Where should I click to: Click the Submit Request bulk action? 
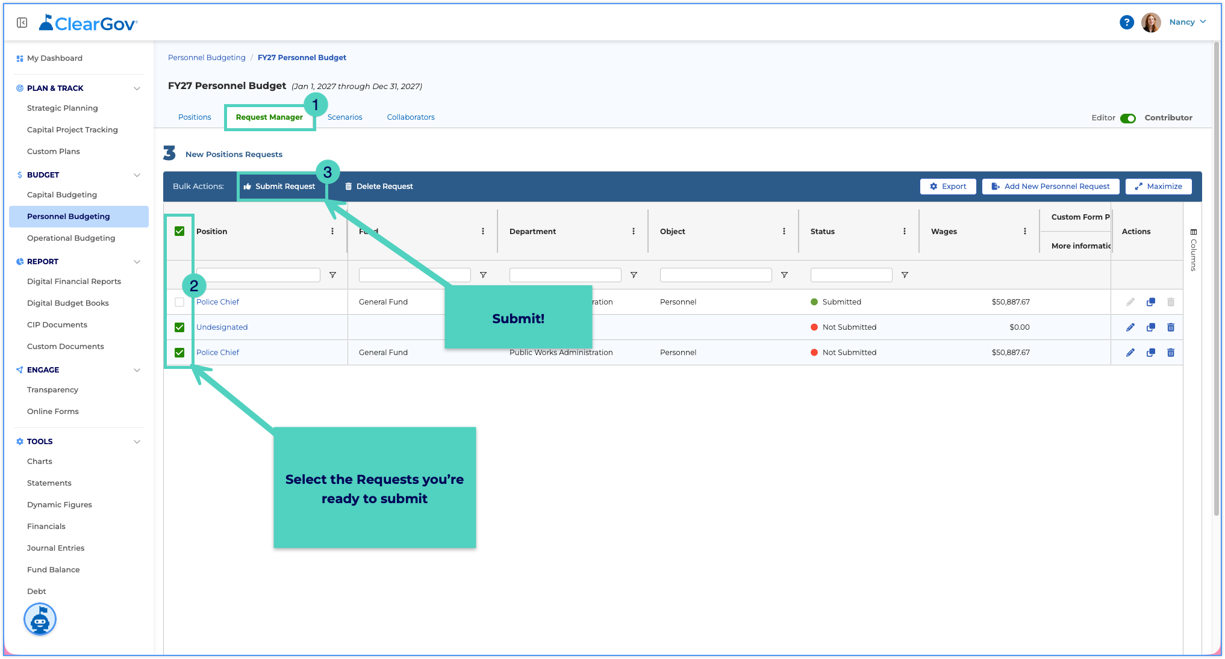click(279, 187)
